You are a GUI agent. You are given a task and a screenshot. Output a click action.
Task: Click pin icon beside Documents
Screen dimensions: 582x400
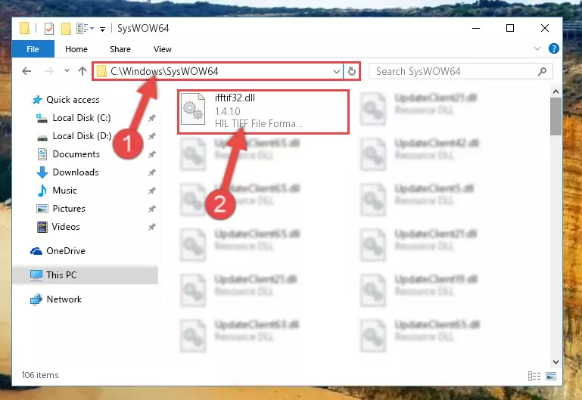(152, 154)
